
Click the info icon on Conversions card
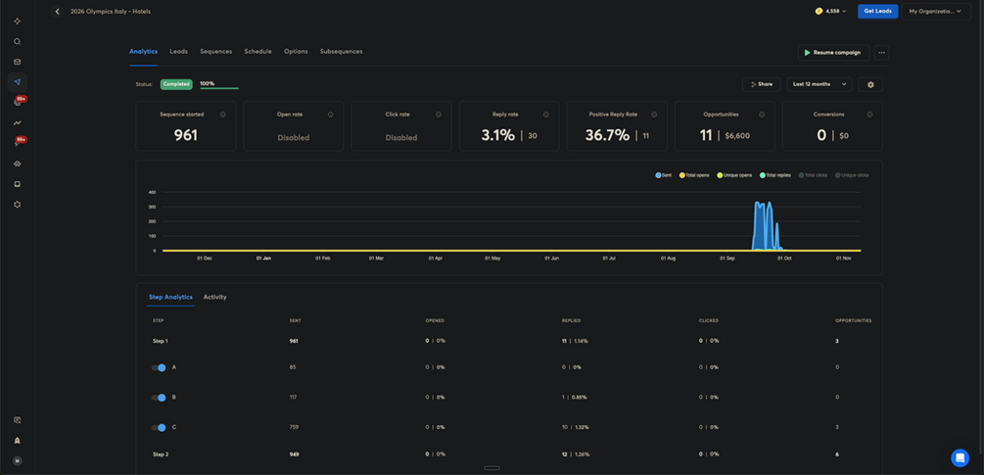click(869, 115)
